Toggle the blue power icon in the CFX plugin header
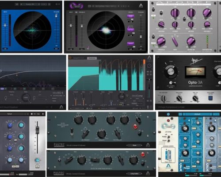The height and width of the screenshot is (177, 221). [x=168, y=114]
